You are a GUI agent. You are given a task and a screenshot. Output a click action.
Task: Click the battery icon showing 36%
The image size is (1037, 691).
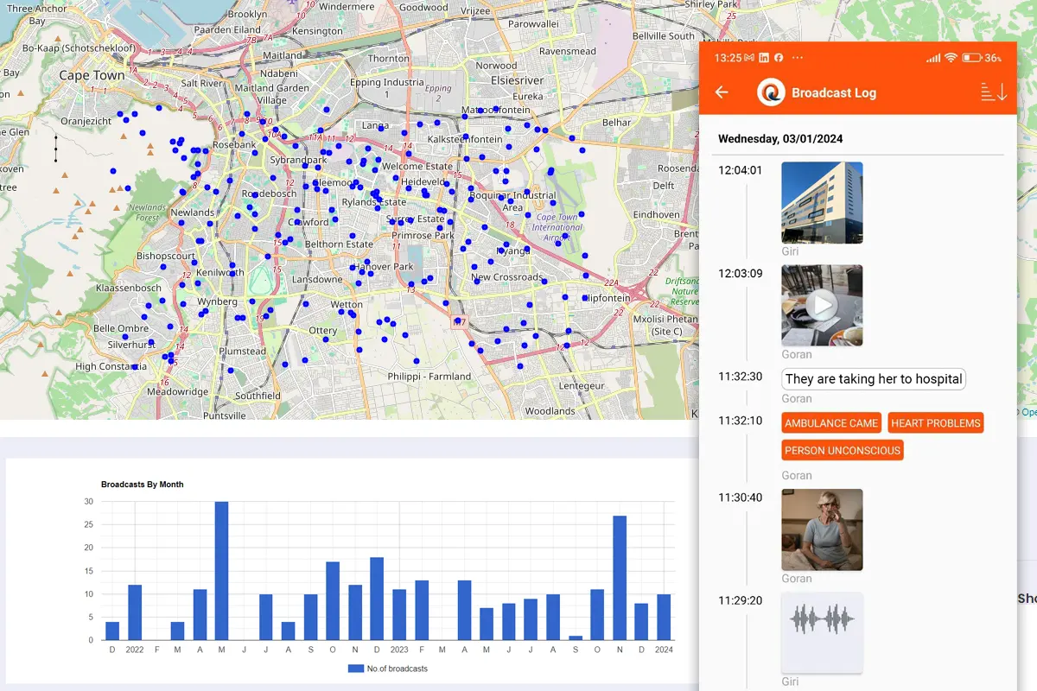971,58
